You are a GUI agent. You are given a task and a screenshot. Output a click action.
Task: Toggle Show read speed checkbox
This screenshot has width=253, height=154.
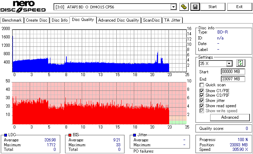(x=202, y=106)
